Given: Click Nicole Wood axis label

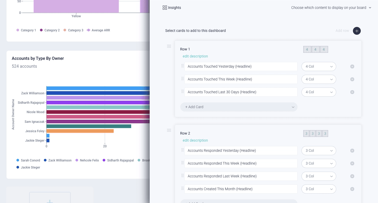Looking at the screenshot, I should tap(36, 112).
